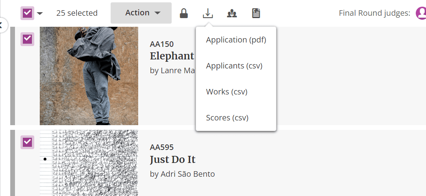Choose Application (pdf) download option
This screenshot has height=196, width=426.
coord(236,40)
